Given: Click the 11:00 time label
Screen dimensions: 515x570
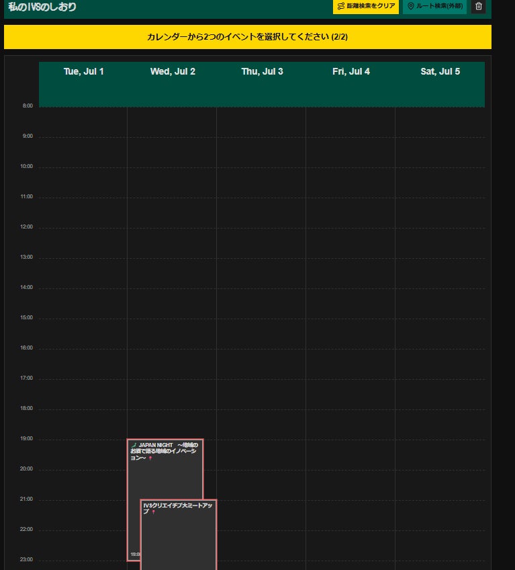Looking at the screenshot, I should click(26, 196).
